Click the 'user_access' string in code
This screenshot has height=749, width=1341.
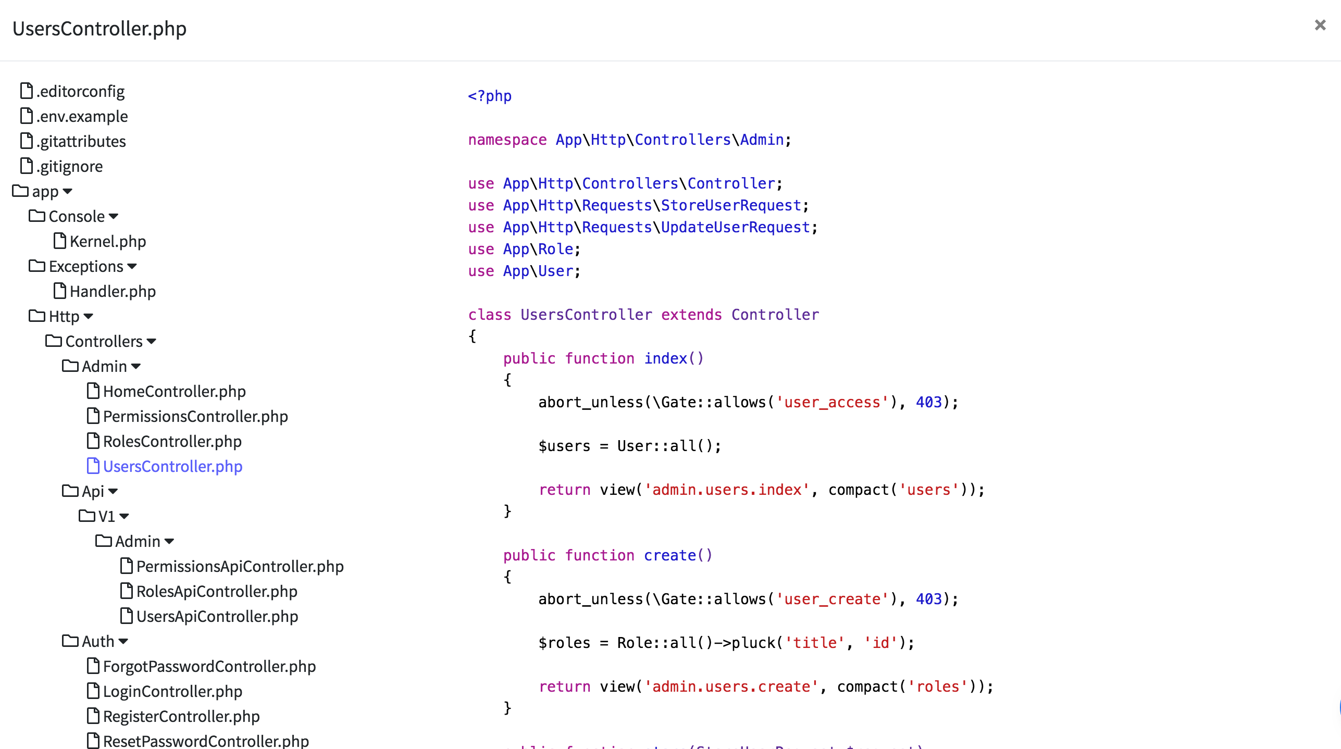tap(832, 402)
